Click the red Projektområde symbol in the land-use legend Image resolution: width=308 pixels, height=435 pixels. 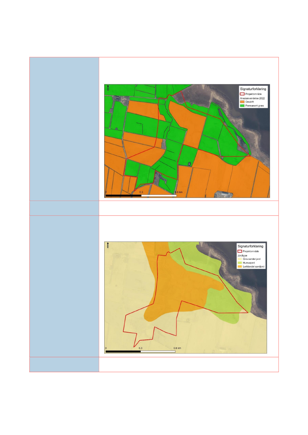[242, 94]
